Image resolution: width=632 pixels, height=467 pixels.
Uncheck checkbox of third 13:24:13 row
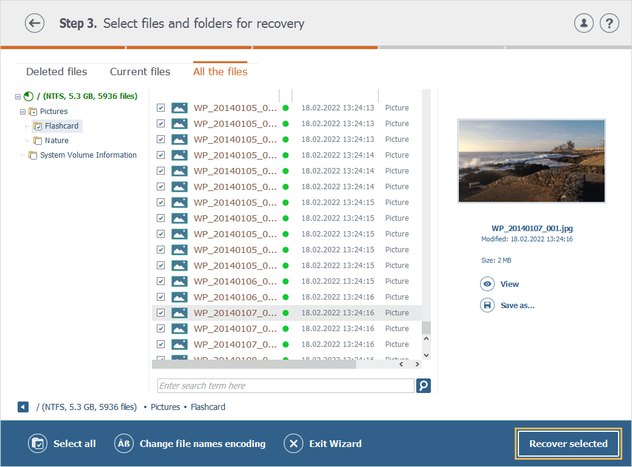click(161, 139)
